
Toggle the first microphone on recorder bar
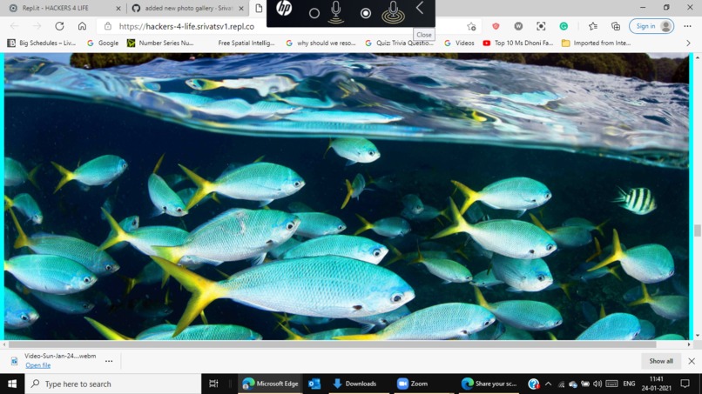[336, 12]
